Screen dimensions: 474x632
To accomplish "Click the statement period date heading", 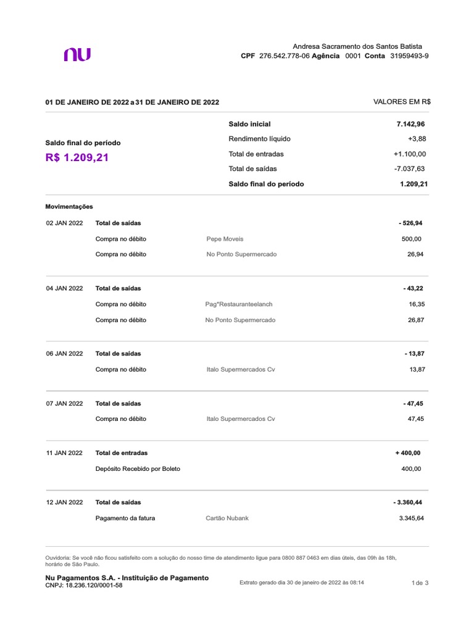I will click(x=132, y=102).
